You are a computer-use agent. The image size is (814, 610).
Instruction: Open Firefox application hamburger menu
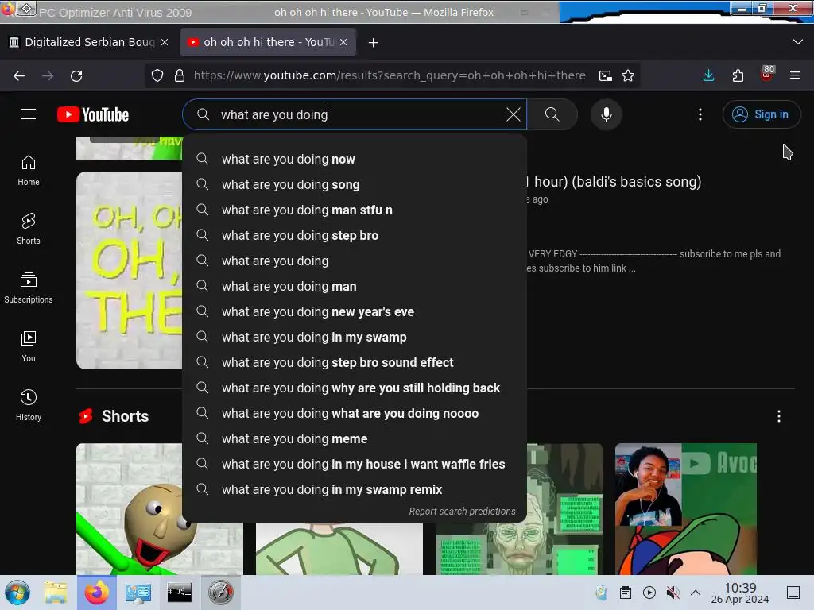pyautogui.click(x=795, y=76)
